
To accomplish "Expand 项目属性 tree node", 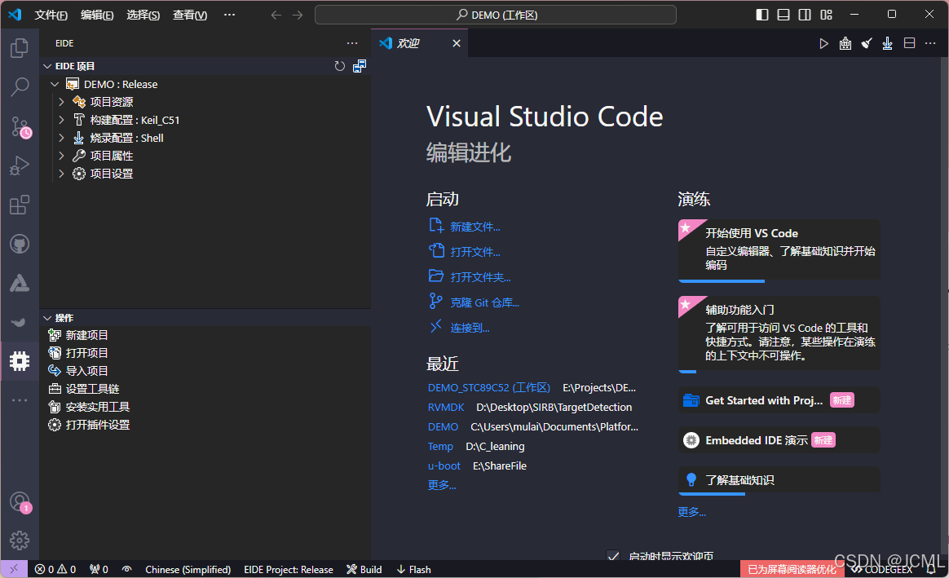I will (x=61, y=156).
